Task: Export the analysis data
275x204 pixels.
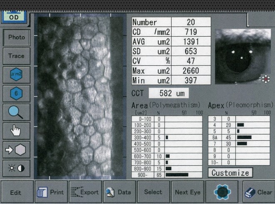Action: click(x=85, y=192)
